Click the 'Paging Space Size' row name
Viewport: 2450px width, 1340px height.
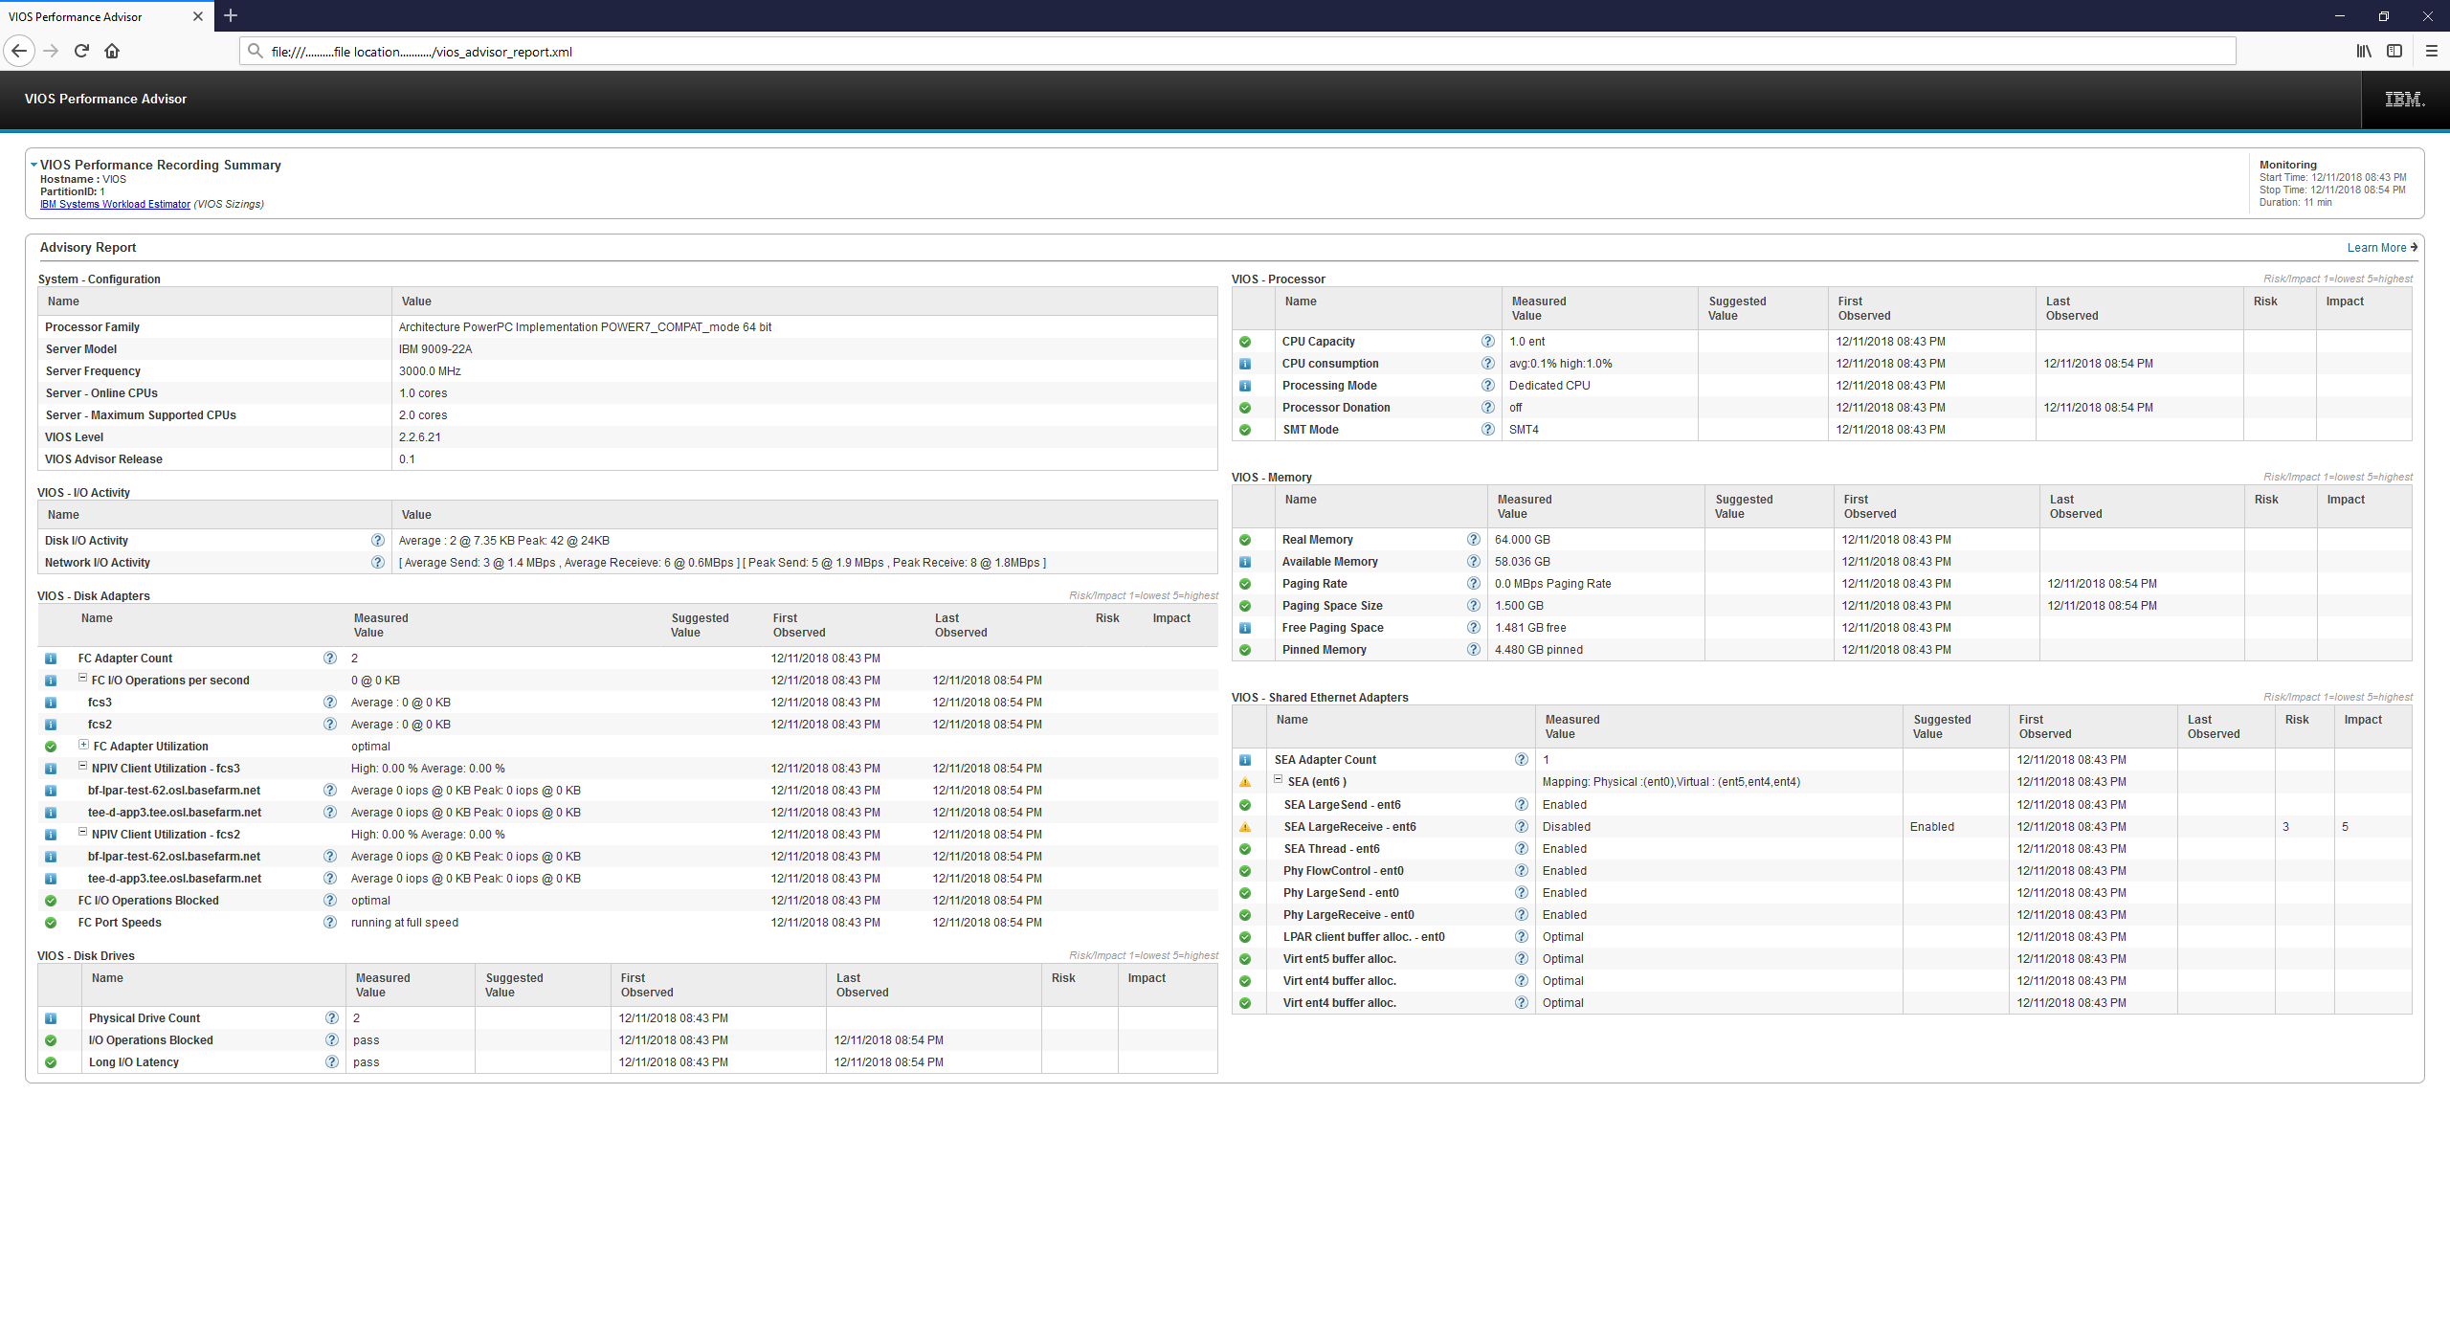point(1331,606)
